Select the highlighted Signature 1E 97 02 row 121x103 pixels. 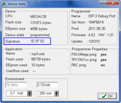(27, 41)
